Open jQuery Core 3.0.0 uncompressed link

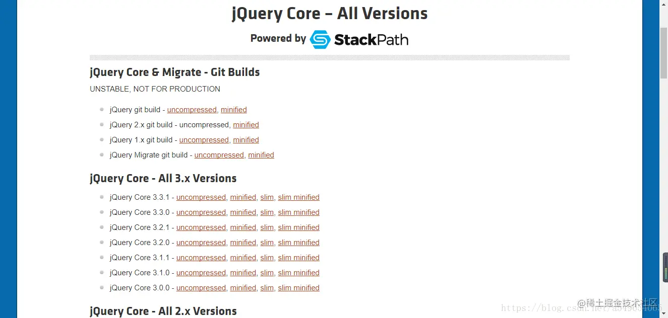click(201, 288)
